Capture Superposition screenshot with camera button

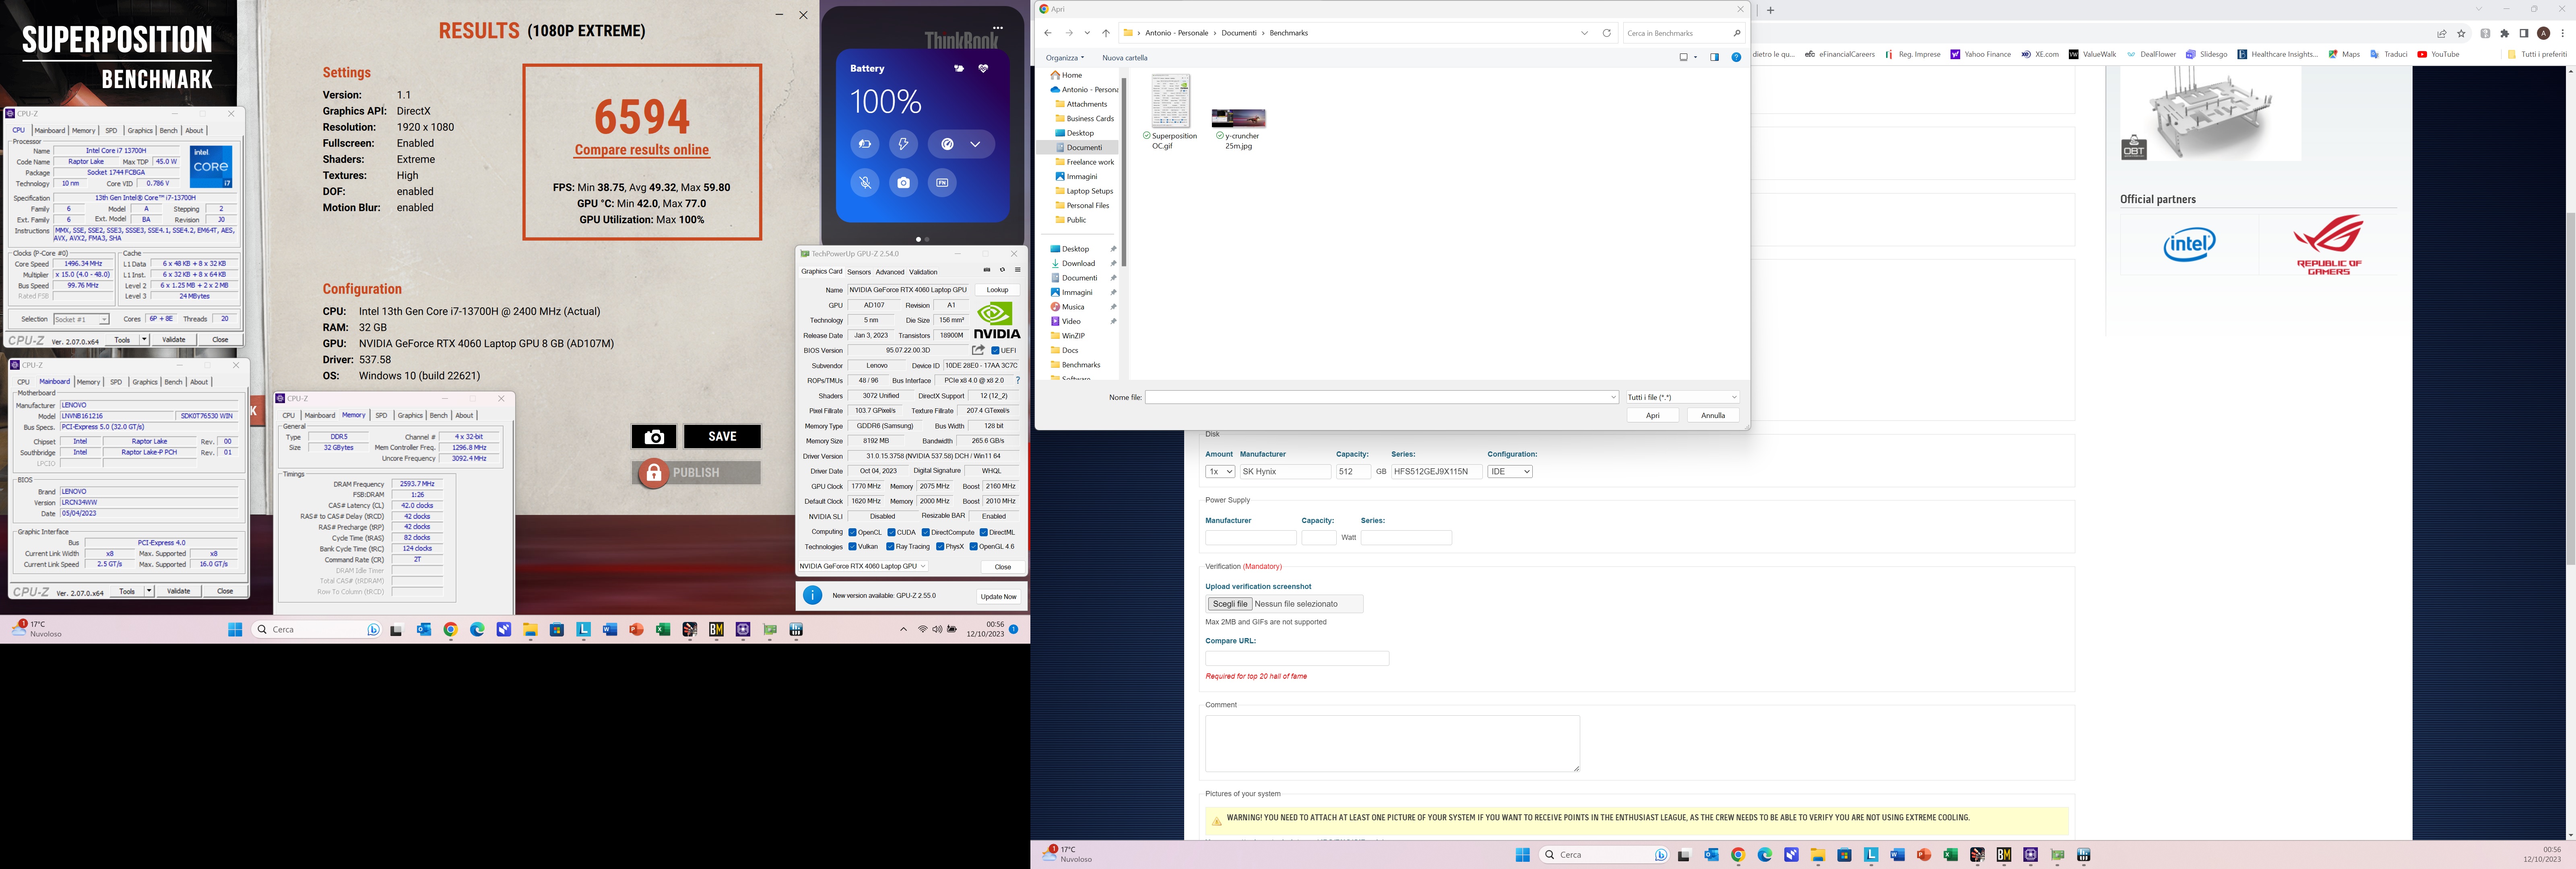[654, 437]
